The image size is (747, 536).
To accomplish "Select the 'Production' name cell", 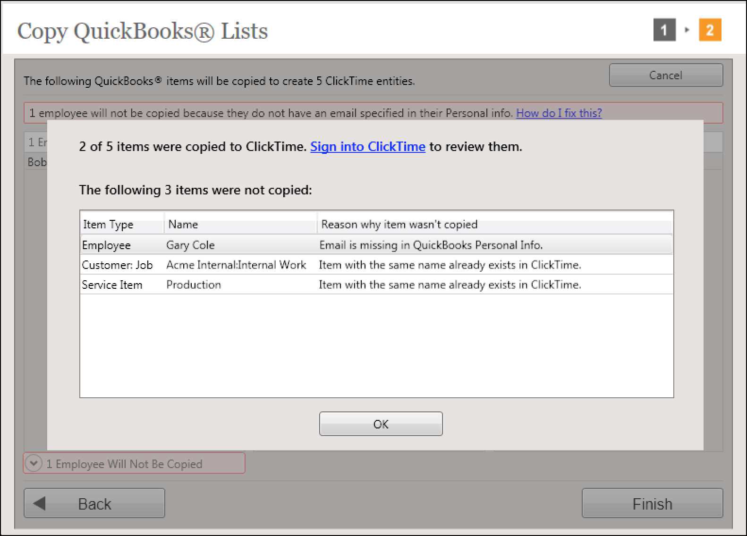I will 194,285.
